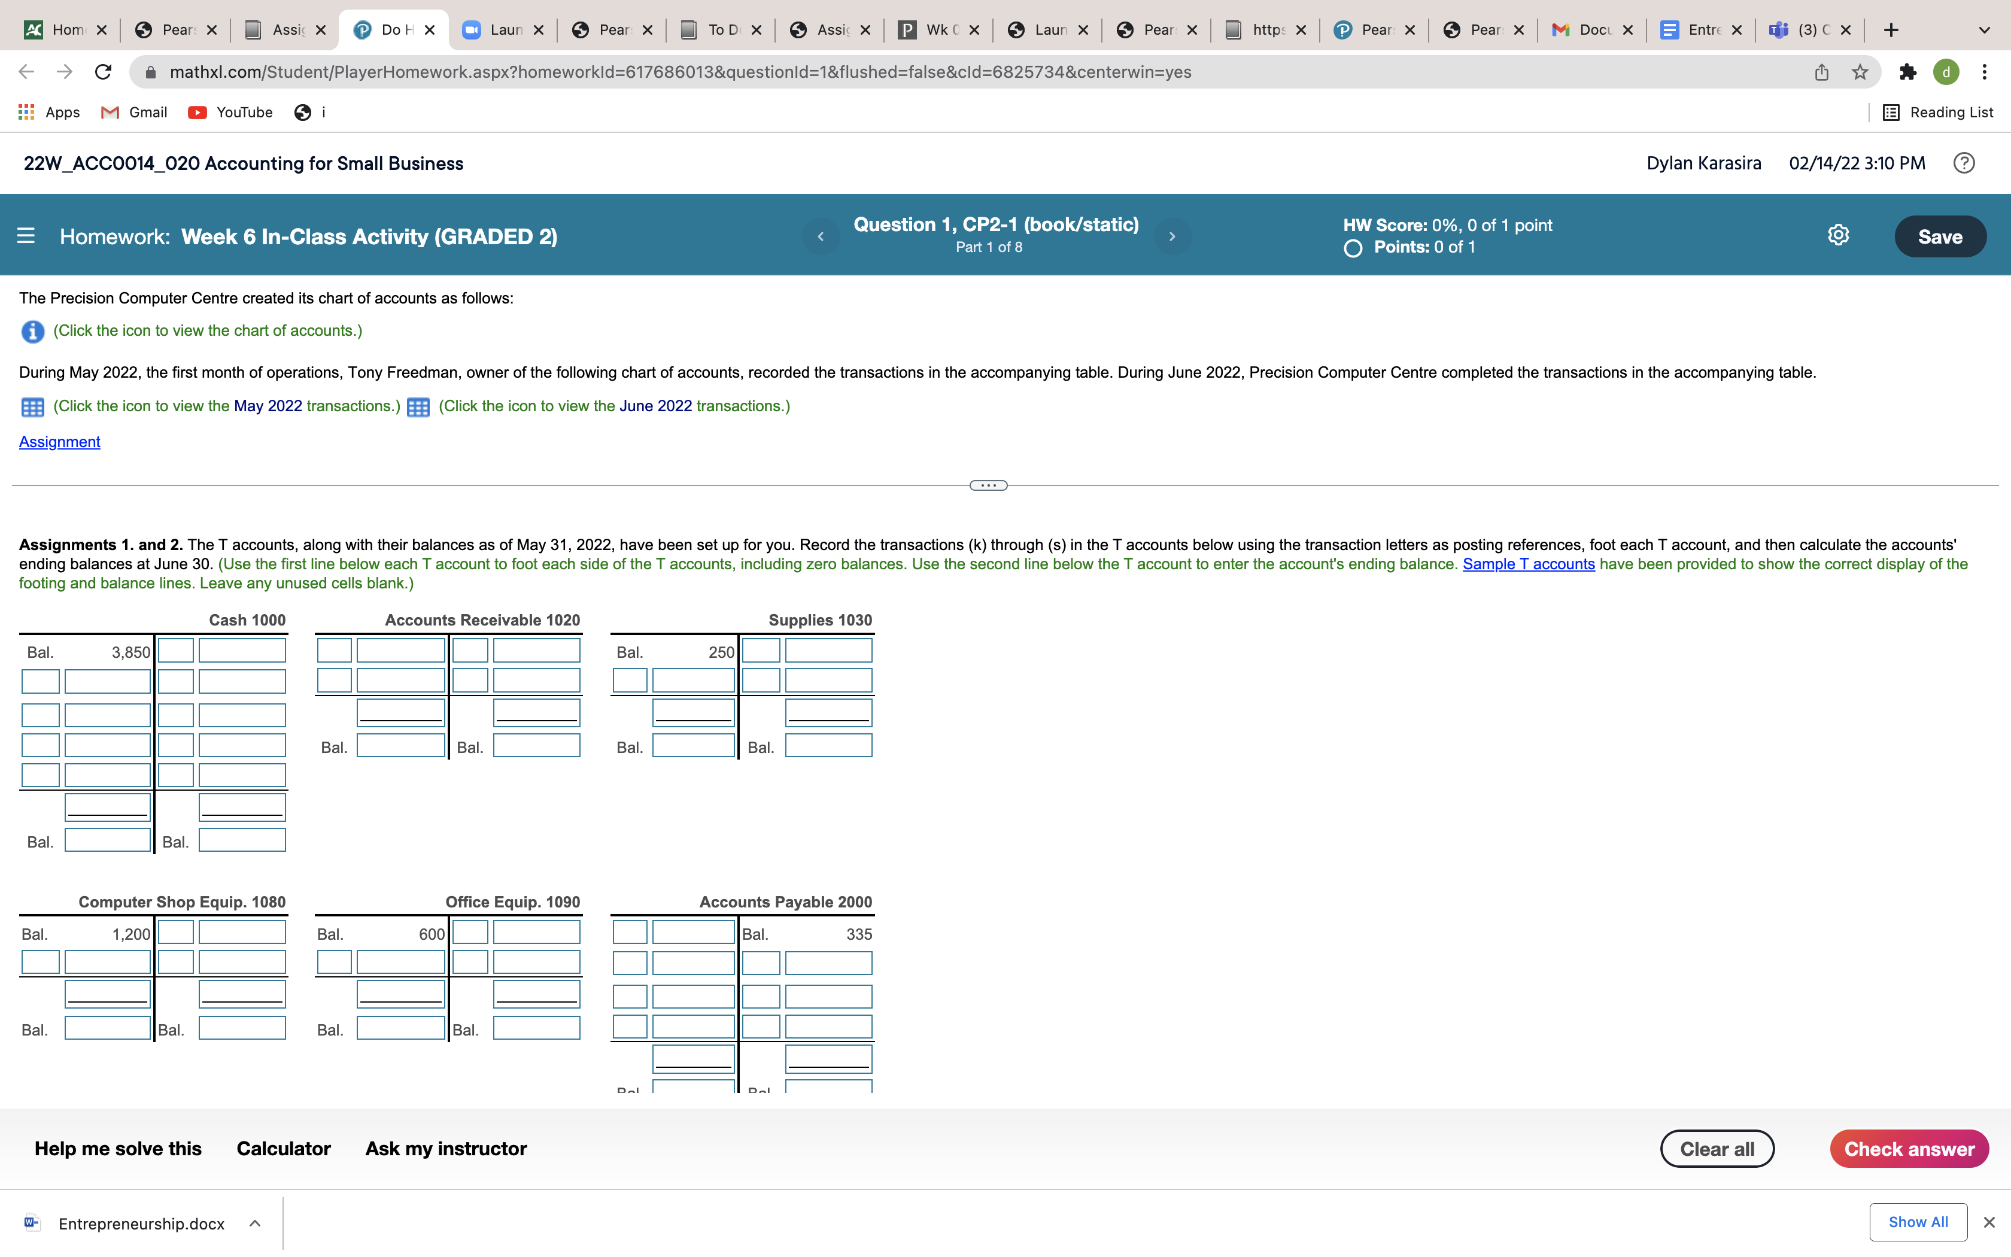The image size is (2011, 1257).
Task: Open Help me solve this
Action: tap(118, 1149)
